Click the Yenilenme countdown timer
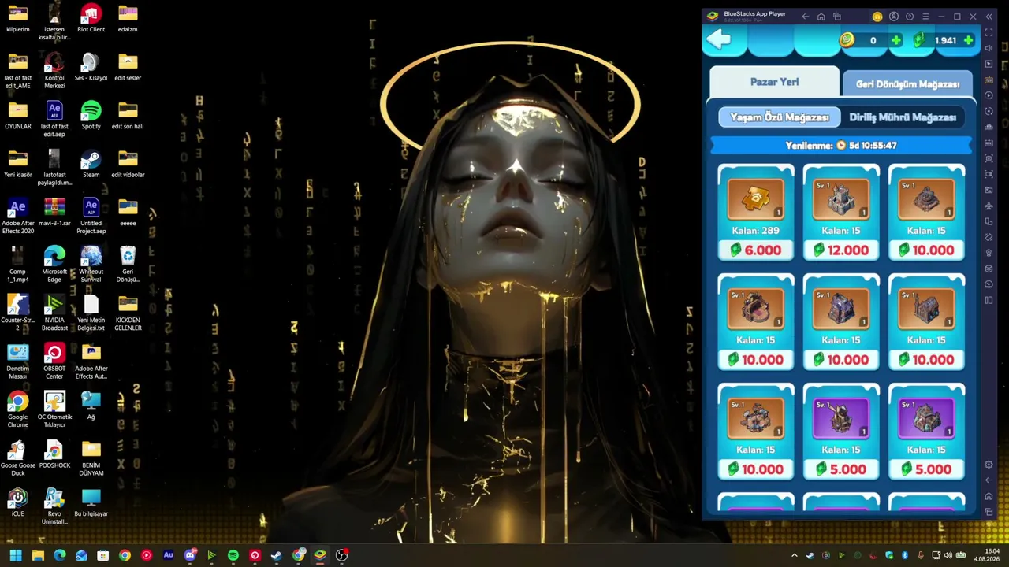The image size is (1009, 567). pyautogui.click(x=841, y=146)
